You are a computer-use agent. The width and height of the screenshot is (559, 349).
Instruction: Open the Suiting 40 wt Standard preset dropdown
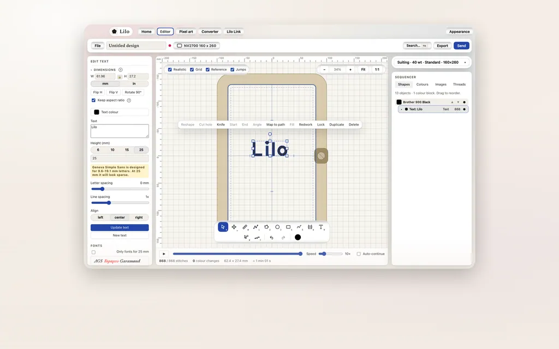coord(431,62)
